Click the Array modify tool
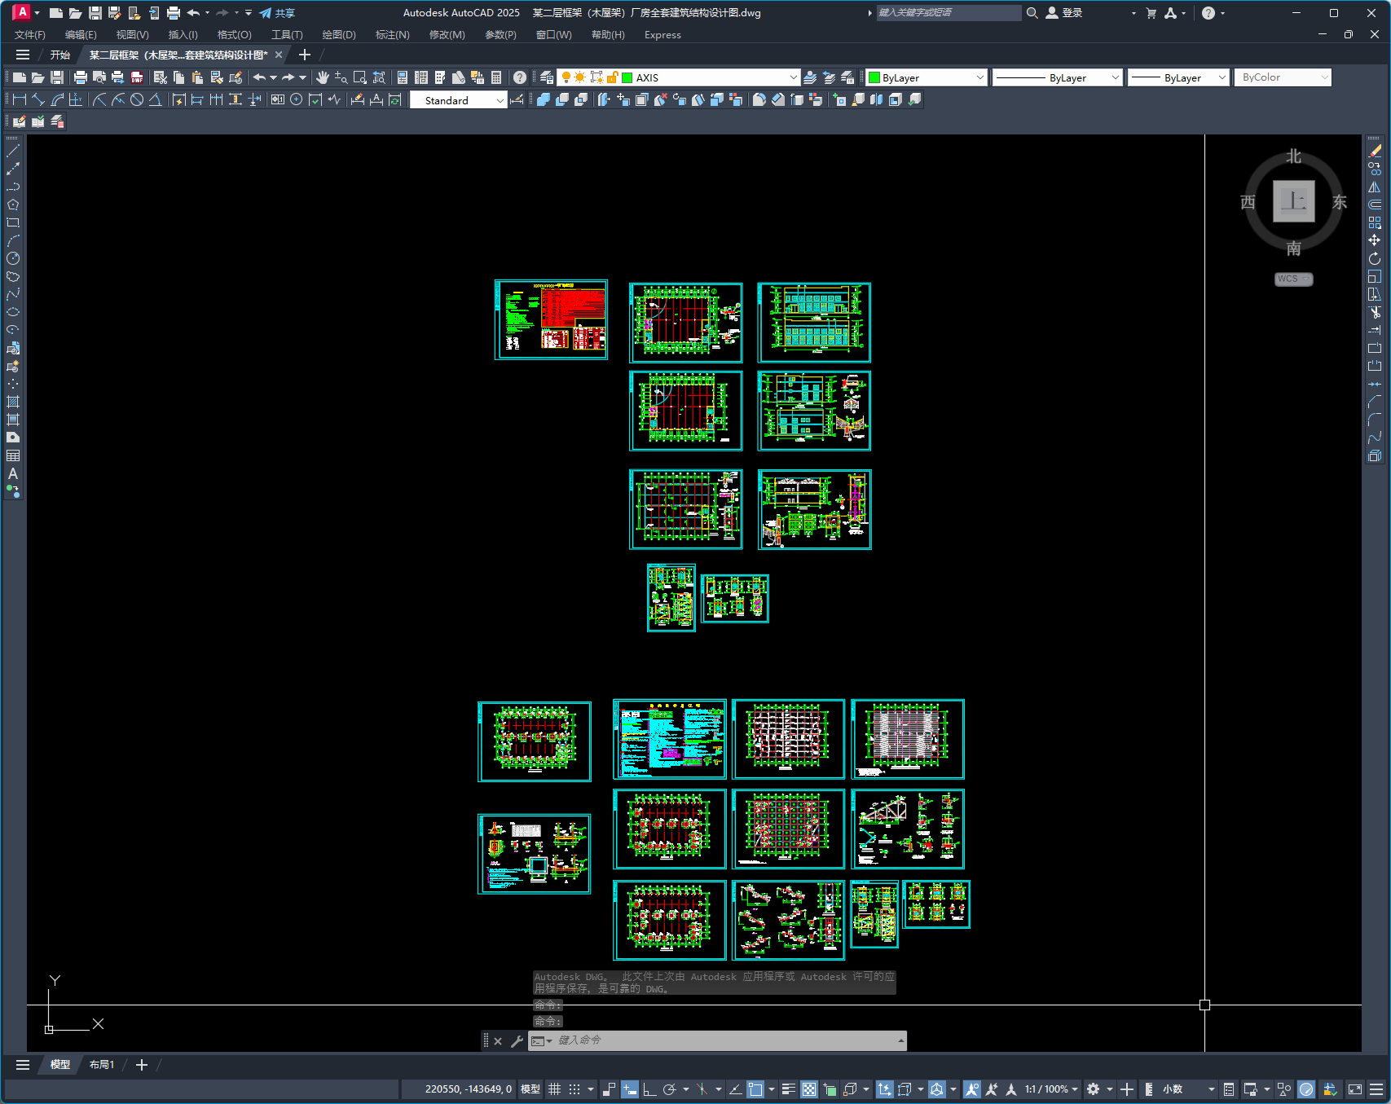The width and height of the screenshot is (1391, 1104). pos(1375,222)
